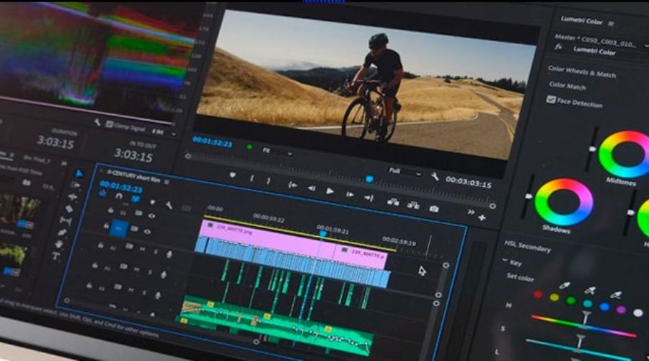This screenshot has height=361, width=649.
Task: Select the Type tool
Action: click(x=56, y=256)
